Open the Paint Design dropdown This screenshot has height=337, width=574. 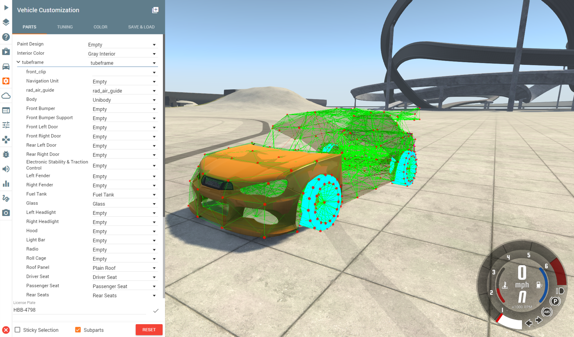(x=123, y=45)
